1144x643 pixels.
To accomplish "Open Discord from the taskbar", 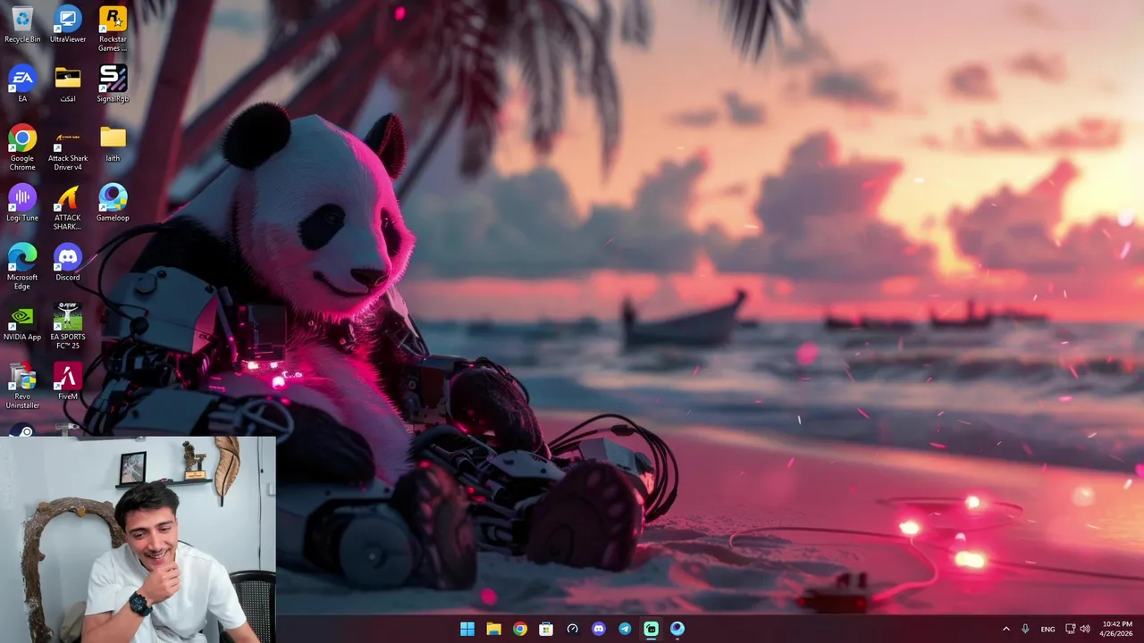I will click(599, 629).
